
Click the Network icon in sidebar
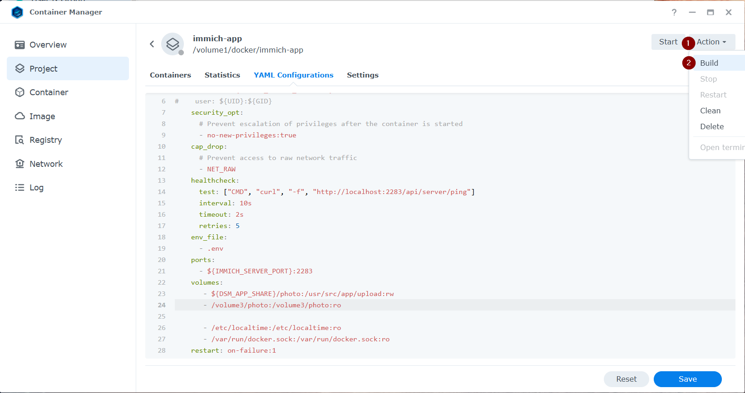tap(20, 164)
